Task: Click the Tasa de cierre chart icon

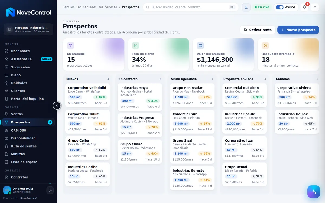Action: 135,45
